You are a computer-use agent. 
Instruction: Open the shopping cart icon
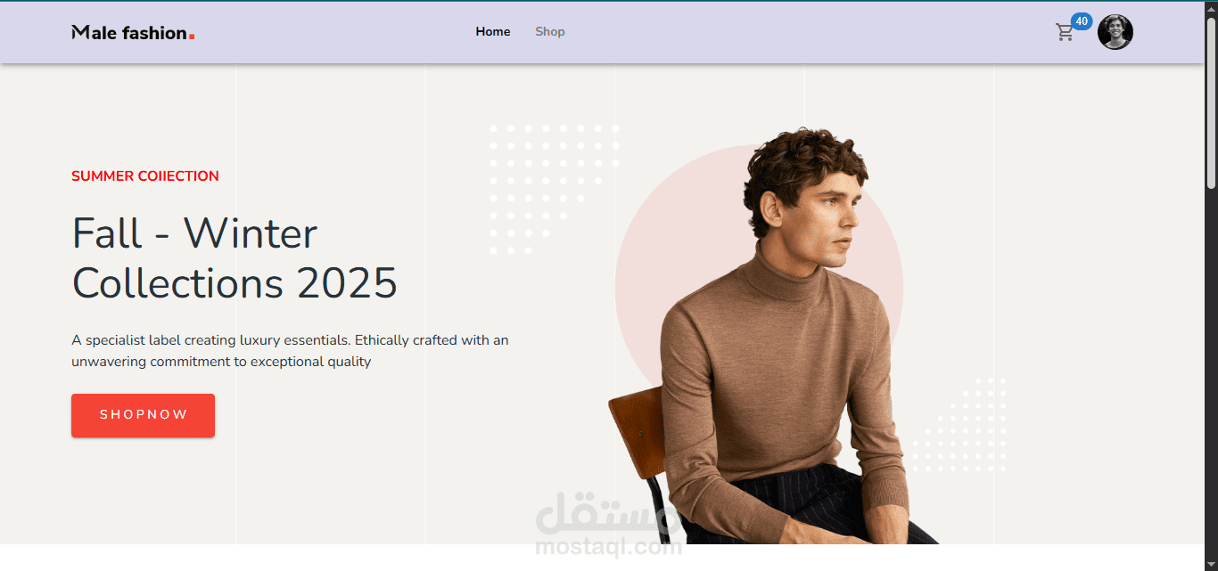(x=1065, y=33)
